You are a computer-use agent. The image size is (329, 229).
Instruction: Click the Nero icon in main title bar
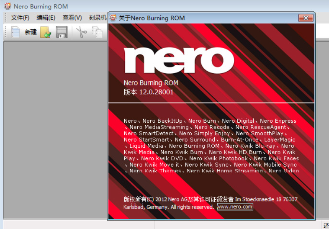pyautogui.click(x=7, y=6)
